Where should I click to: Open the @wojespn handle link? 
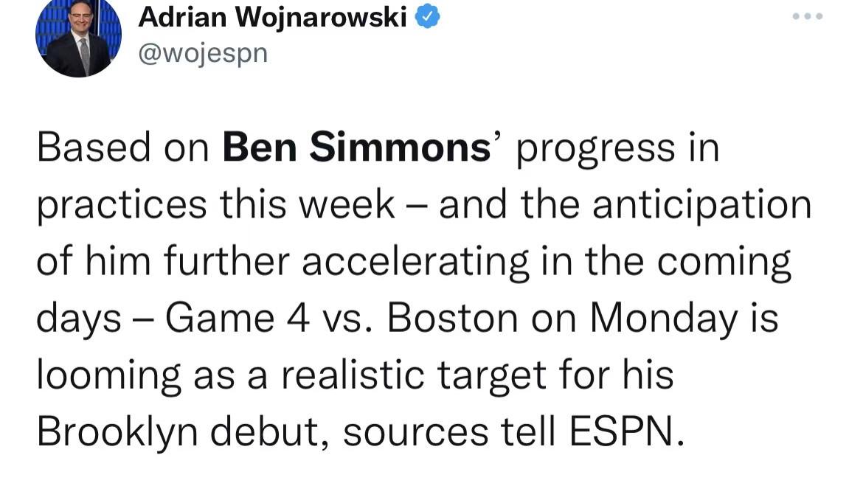[203, 54]
